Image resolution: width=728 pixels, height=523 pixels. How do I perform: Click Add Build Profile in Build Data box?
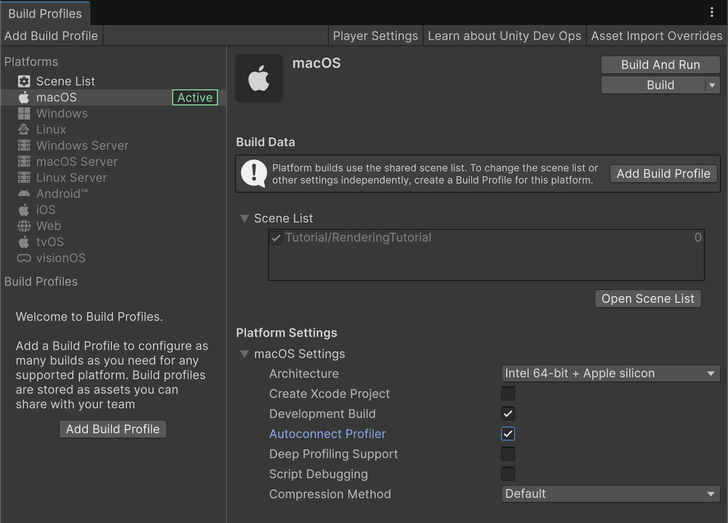(664, 174)
